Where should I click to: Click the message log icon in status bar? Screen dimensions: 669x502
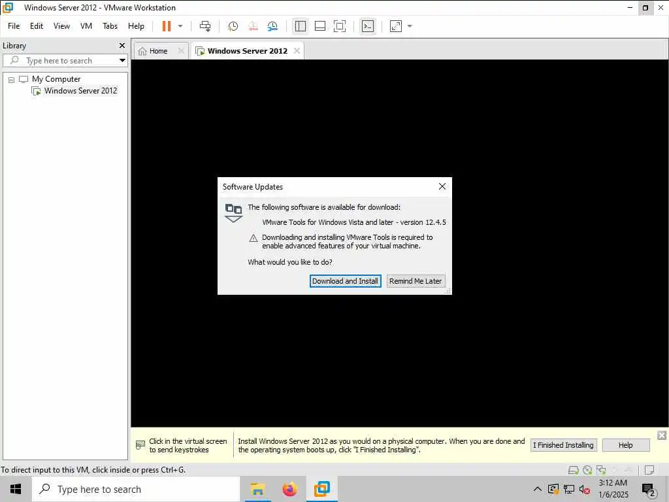click(x=649, y=470)
